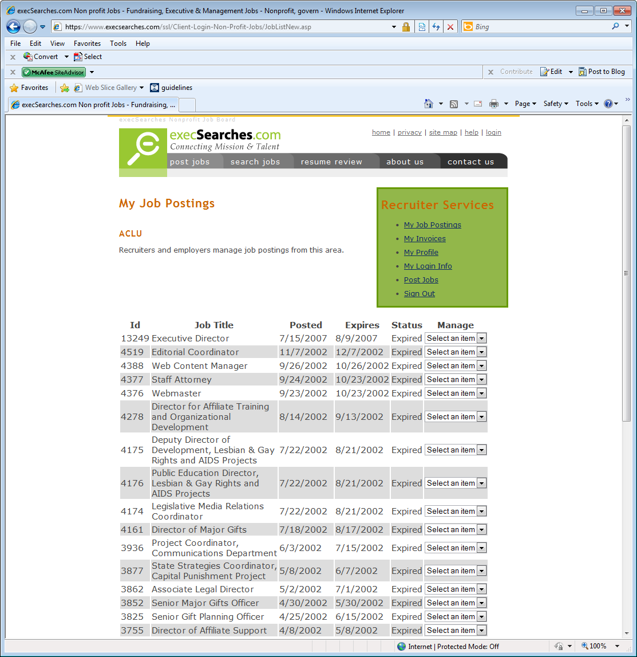The image size is (637, 657).
Task: Open Manage dropdown for Director of Major Gifts
Action: tap(456, 530)
